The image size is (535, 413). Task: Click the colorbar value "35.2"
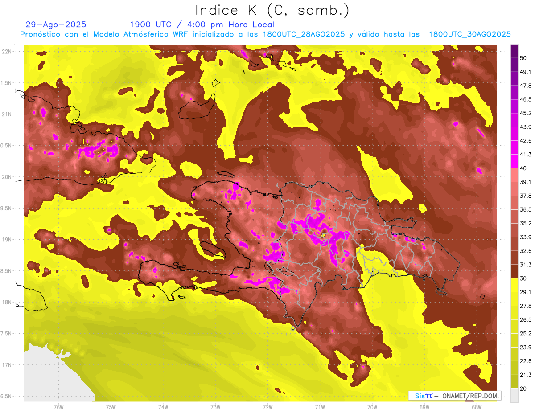[526, 223]
